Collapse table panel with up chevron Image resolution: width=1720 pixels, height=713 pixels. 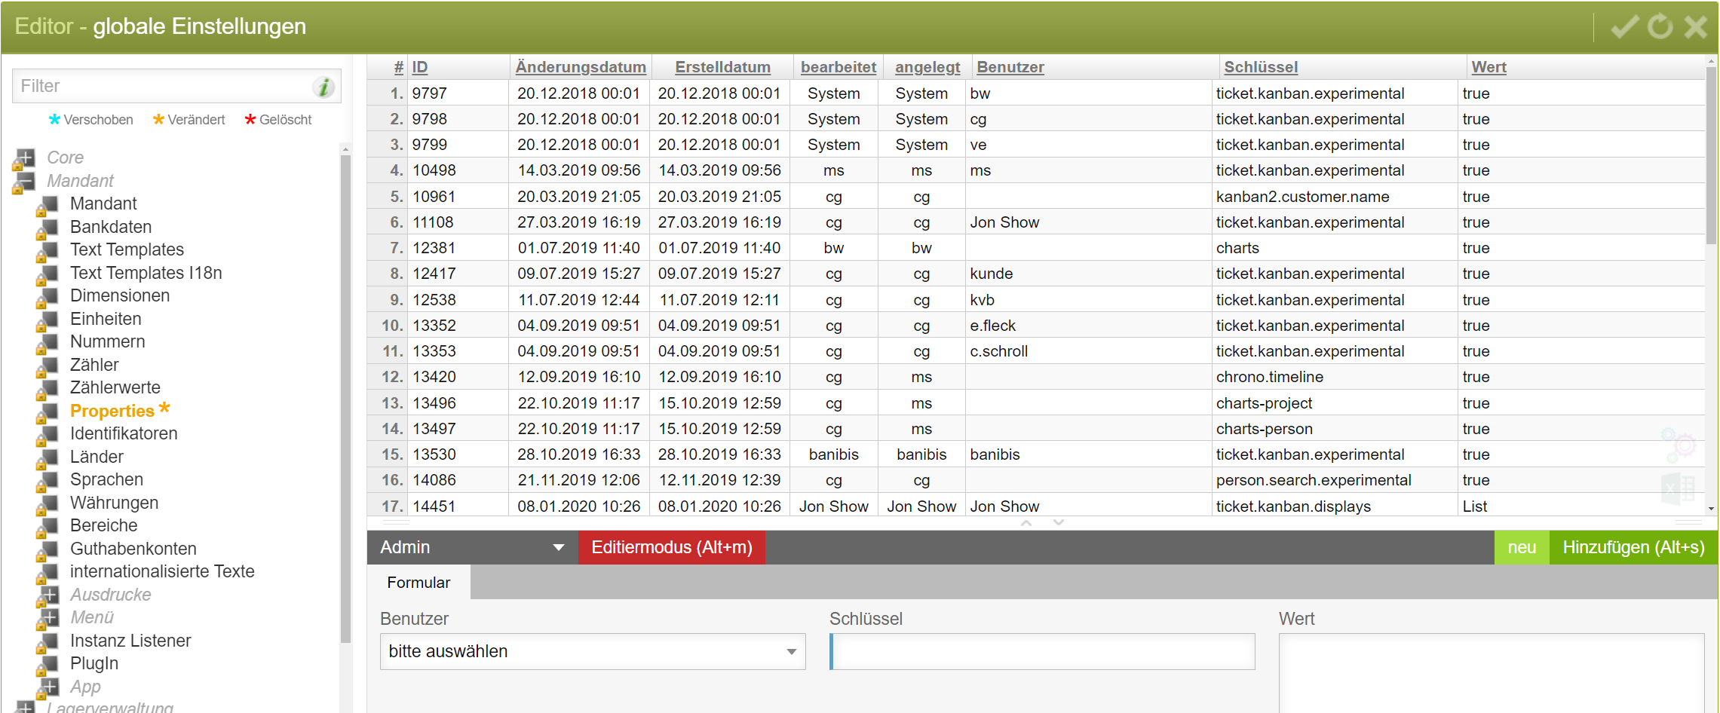1026,523
